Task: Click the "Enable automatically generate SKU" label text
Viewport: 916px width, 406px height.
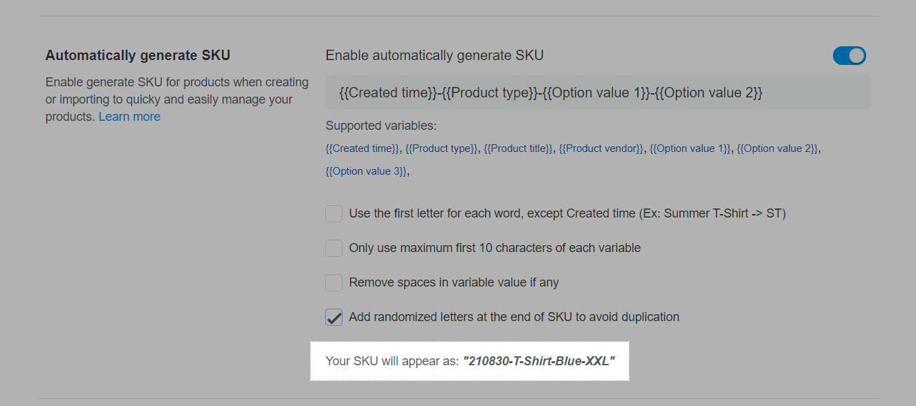Action: point(434,55)
